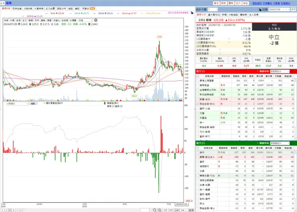Set chart range to 6月
297x212 pixels.
coord(171,210)
